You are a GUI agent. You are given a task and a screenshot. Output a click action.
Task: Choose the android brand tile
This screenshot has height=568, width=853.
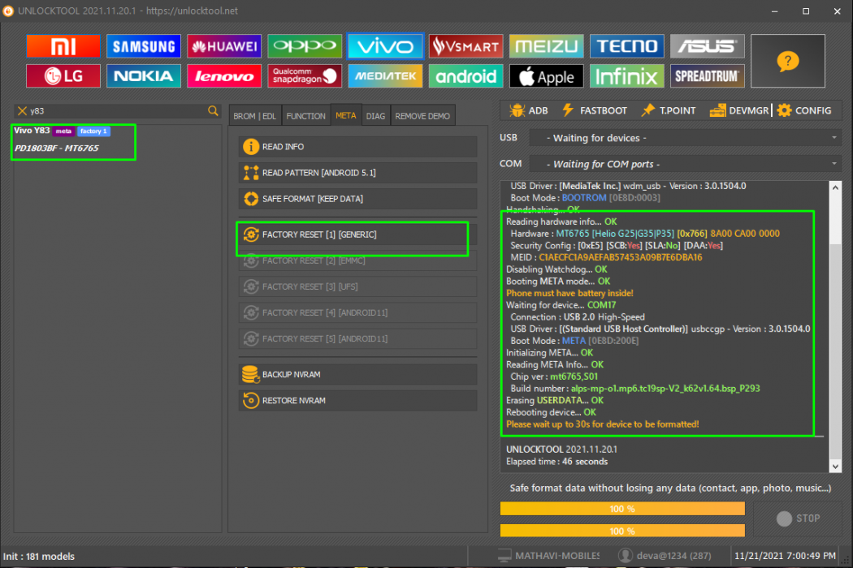click(465, 76)
